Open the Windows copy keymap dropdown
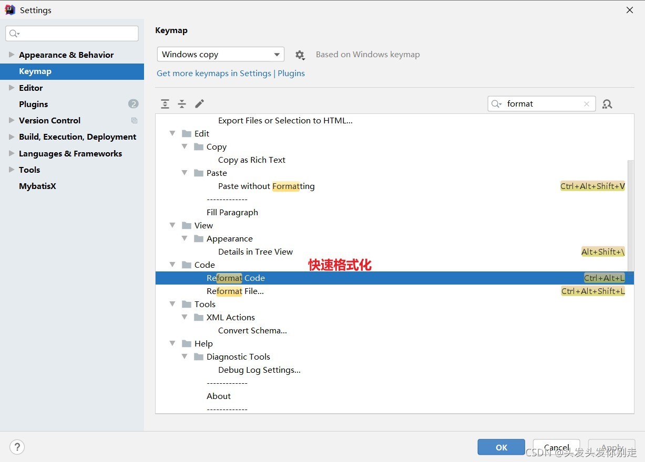This screenshot has width=645, height=462. coord(221,55)
